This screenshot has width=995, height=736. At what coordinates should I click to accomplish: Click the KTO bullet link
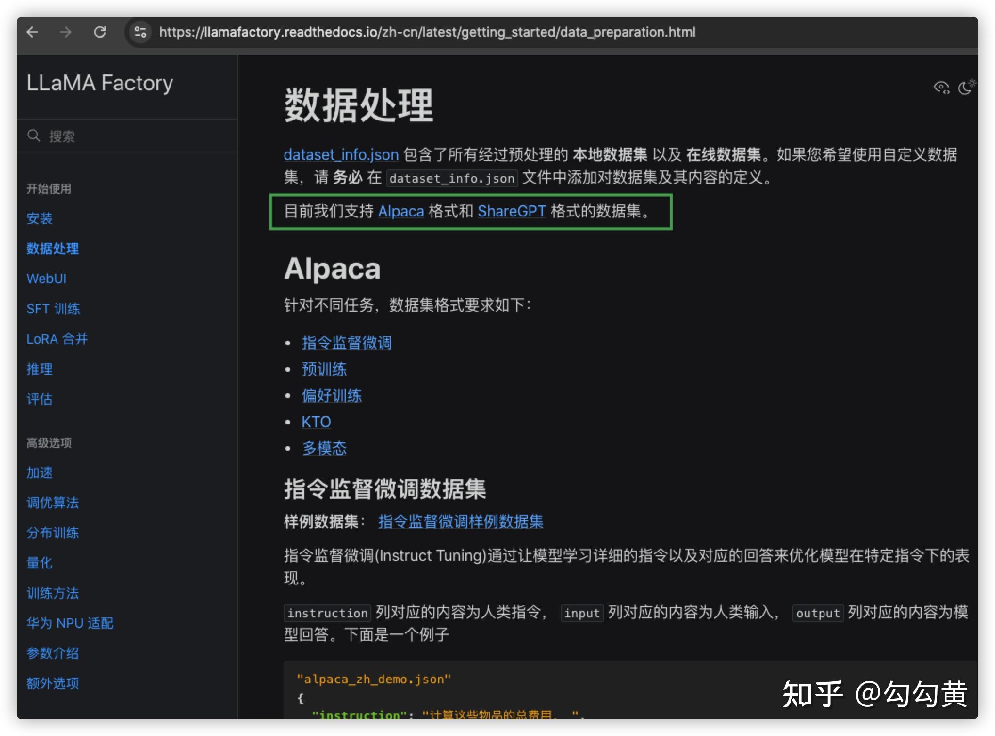316,422
